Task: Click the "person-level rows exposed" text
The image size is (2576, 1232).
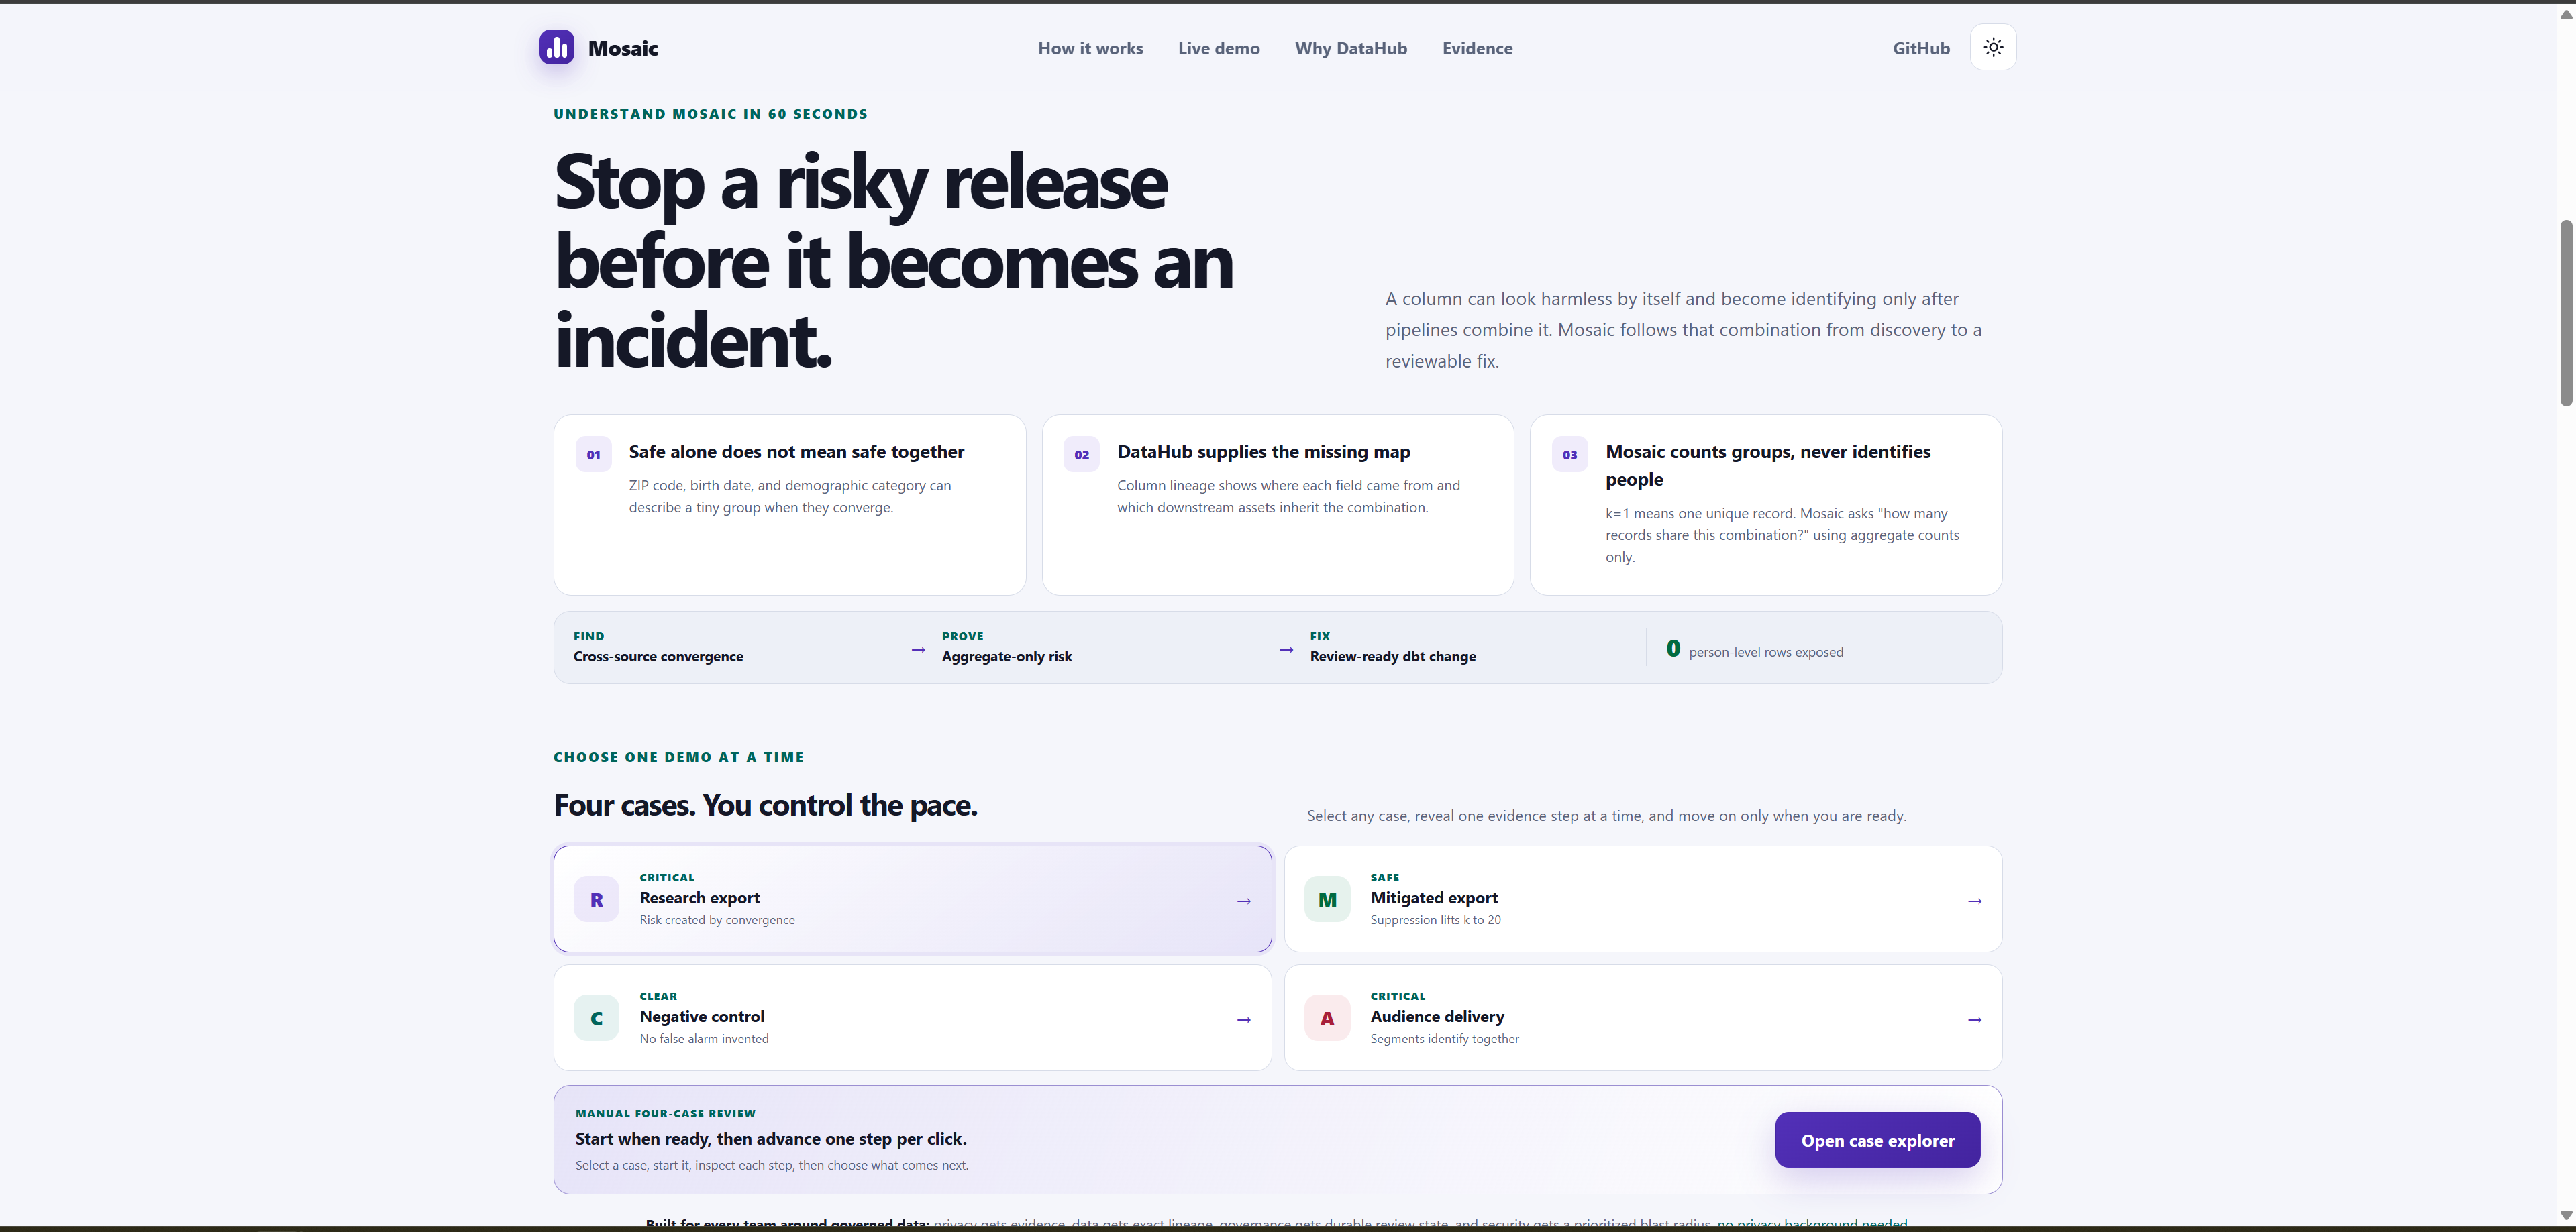Action: click(x=1765, y=651)
